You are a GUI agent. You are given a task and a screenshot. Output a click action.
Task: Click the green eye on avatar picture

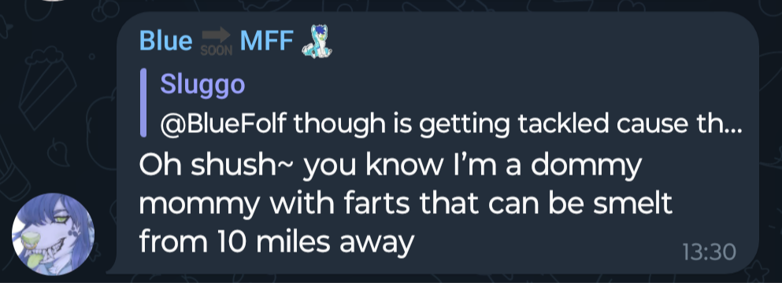click(x=60, y=219)
